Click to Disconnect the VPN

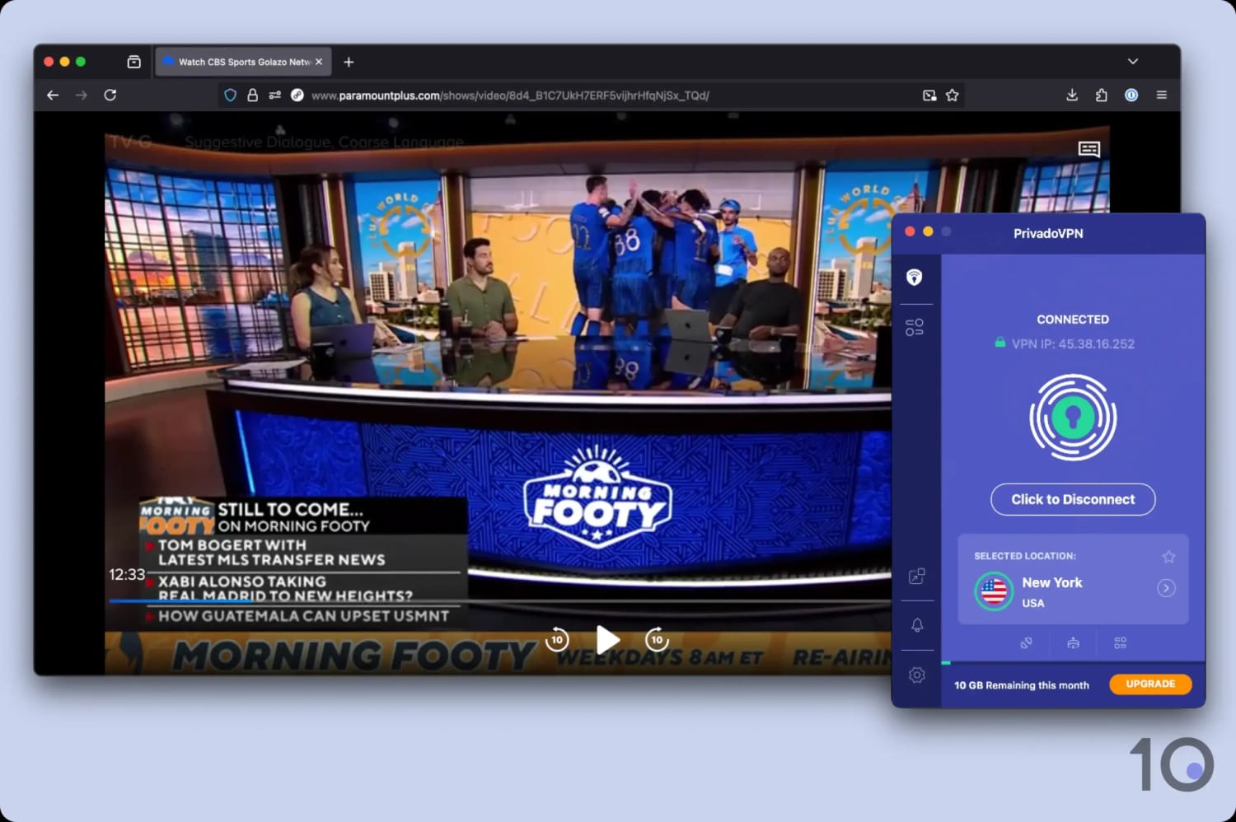(1073, 500)
